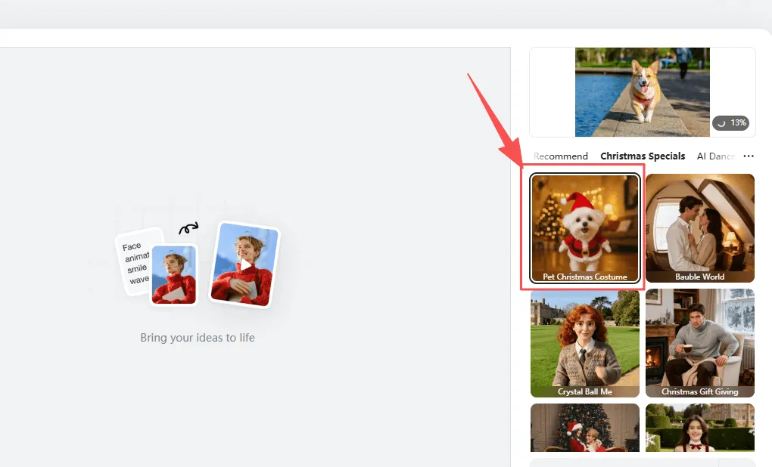The image size is (772, 467).
Task: Click the Pet Christmas Costume label
Action: (x=584, y=277)
